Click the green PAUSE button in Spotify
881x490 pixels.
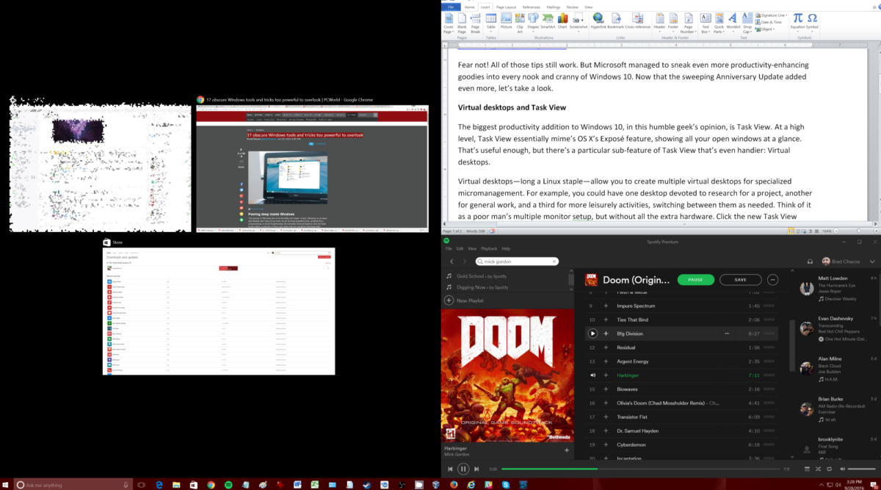coord(695,280)
